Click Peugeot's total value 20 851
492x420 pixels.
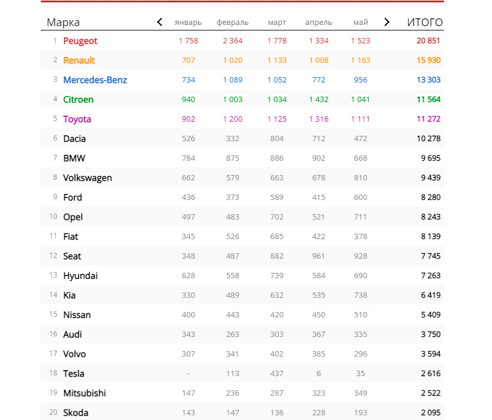pos(429,41)
